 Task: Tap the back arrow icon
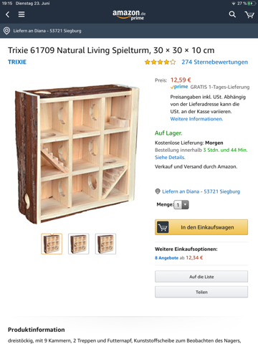coord(8,14)
